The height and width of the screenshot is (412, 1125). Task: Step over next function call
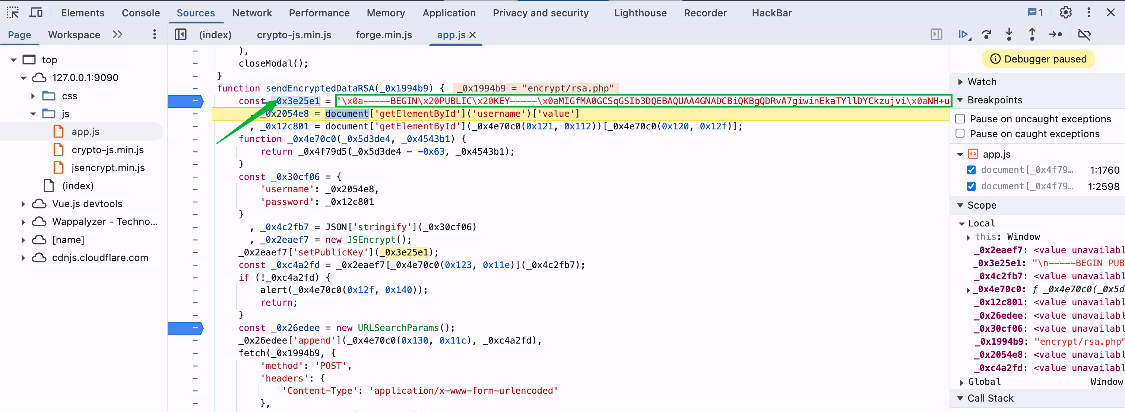tap(986, 35)
